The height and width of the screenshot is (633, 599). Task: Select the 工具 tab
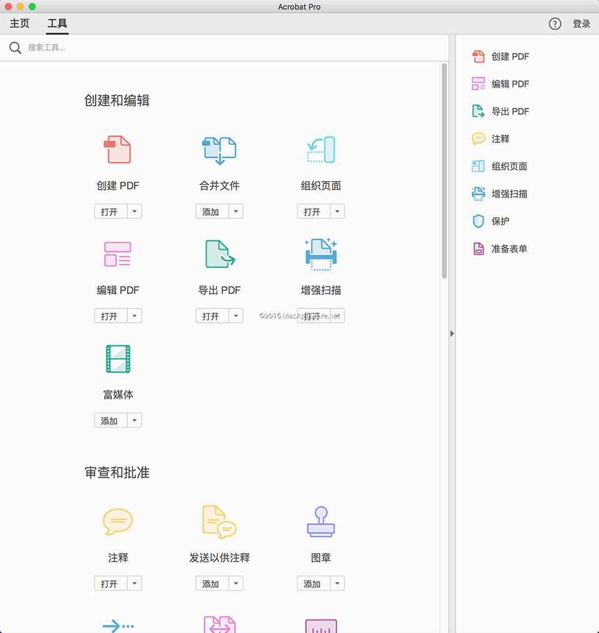click(57, 24)
